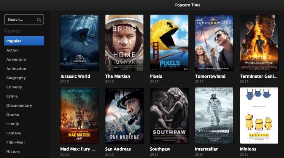Image resolution: width=284 pixels, height=158 pixels.
Task: Click the Interstellar poster
Action: (214, 115)
